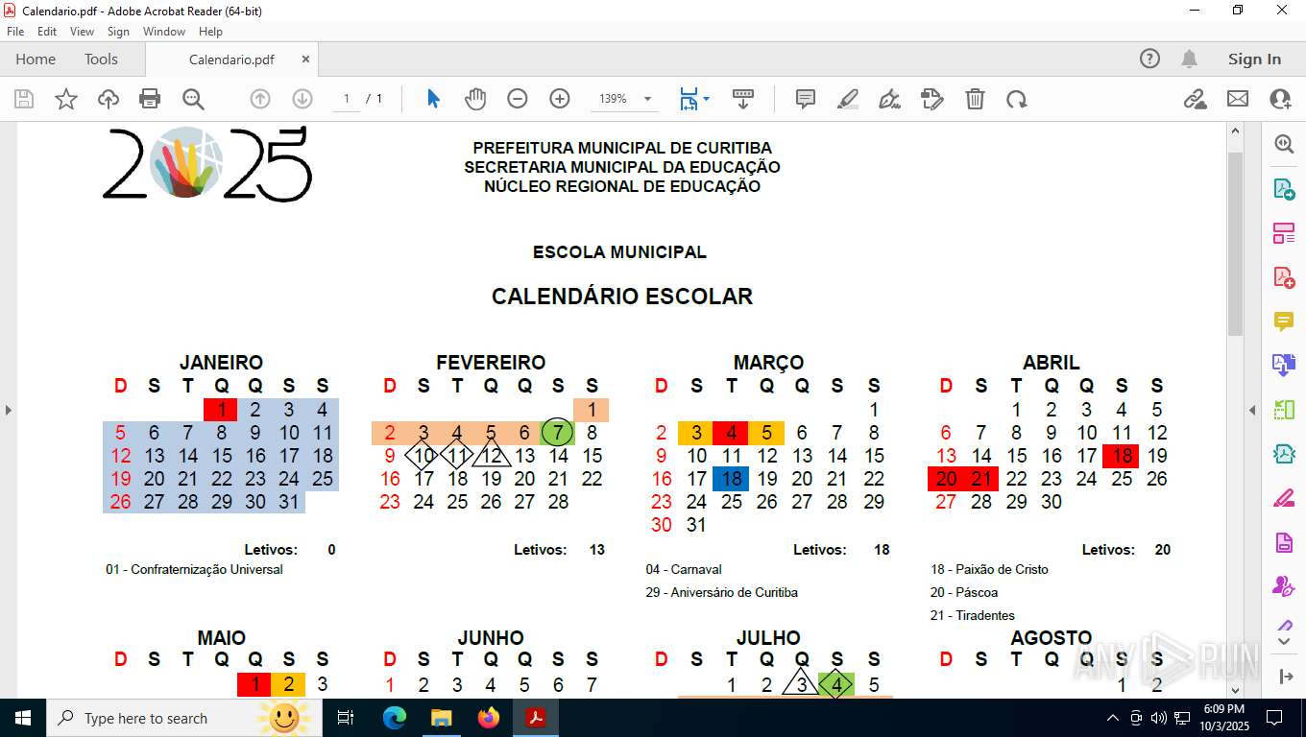Screen dimensions: 1306x737
Task: Print the Calendario.pdf document
Action: click(x=150, y=99)
